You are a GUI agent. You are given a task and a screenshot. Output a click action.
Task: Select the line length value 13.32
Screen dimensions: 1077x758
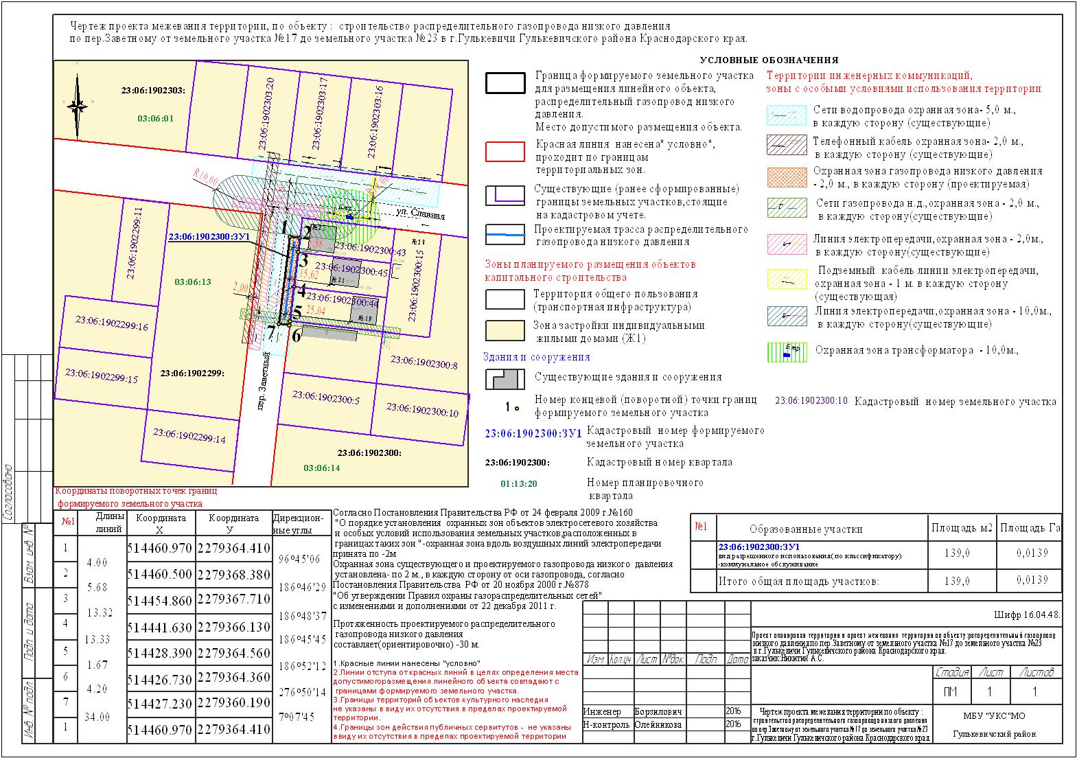pos(100,612)
